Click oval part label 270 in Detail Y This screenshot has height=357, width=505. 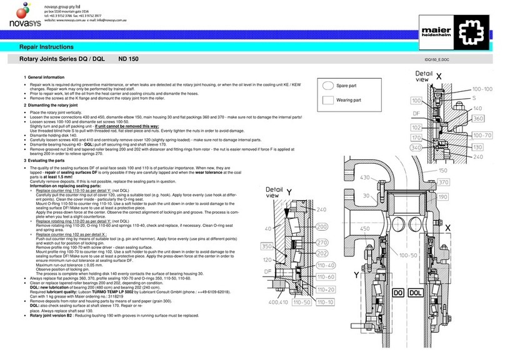pos(322,243)
